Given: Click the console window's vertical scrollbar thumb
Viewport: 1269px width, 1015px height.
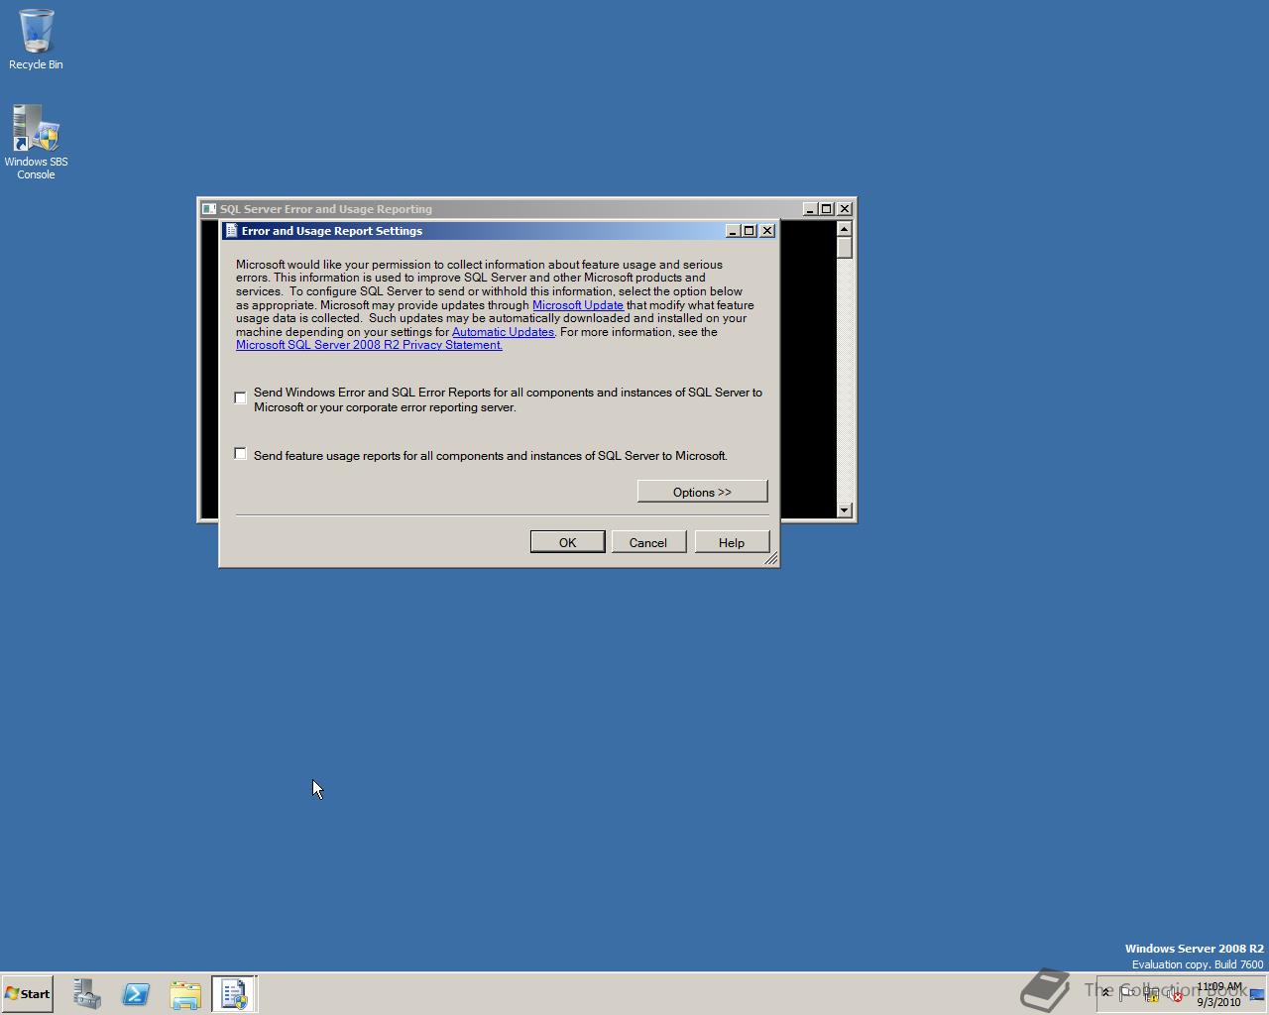Looking at the screenshot, I should (x=845, y=248).
